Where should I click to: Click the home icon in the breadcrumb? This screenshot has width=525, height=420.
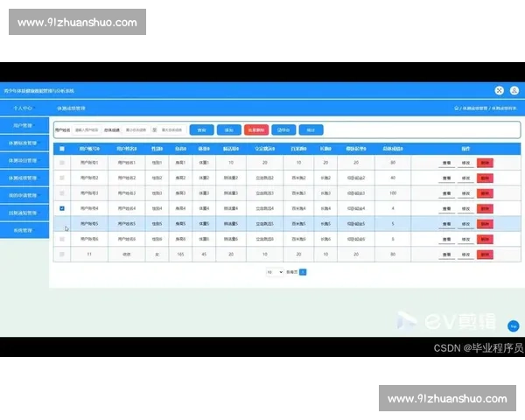457,108
